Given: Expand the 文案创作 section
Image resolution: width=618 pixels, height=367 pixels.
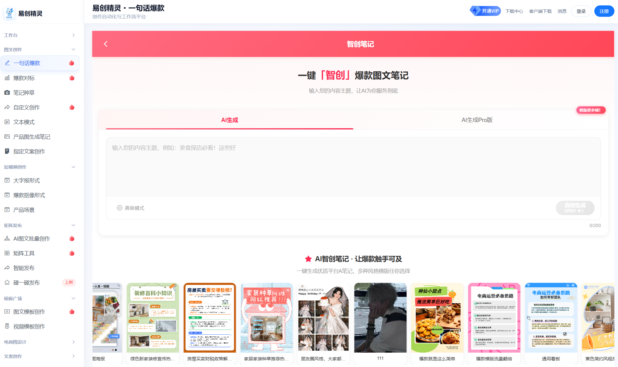Looking at the screenshot, I should coord(40,356).
